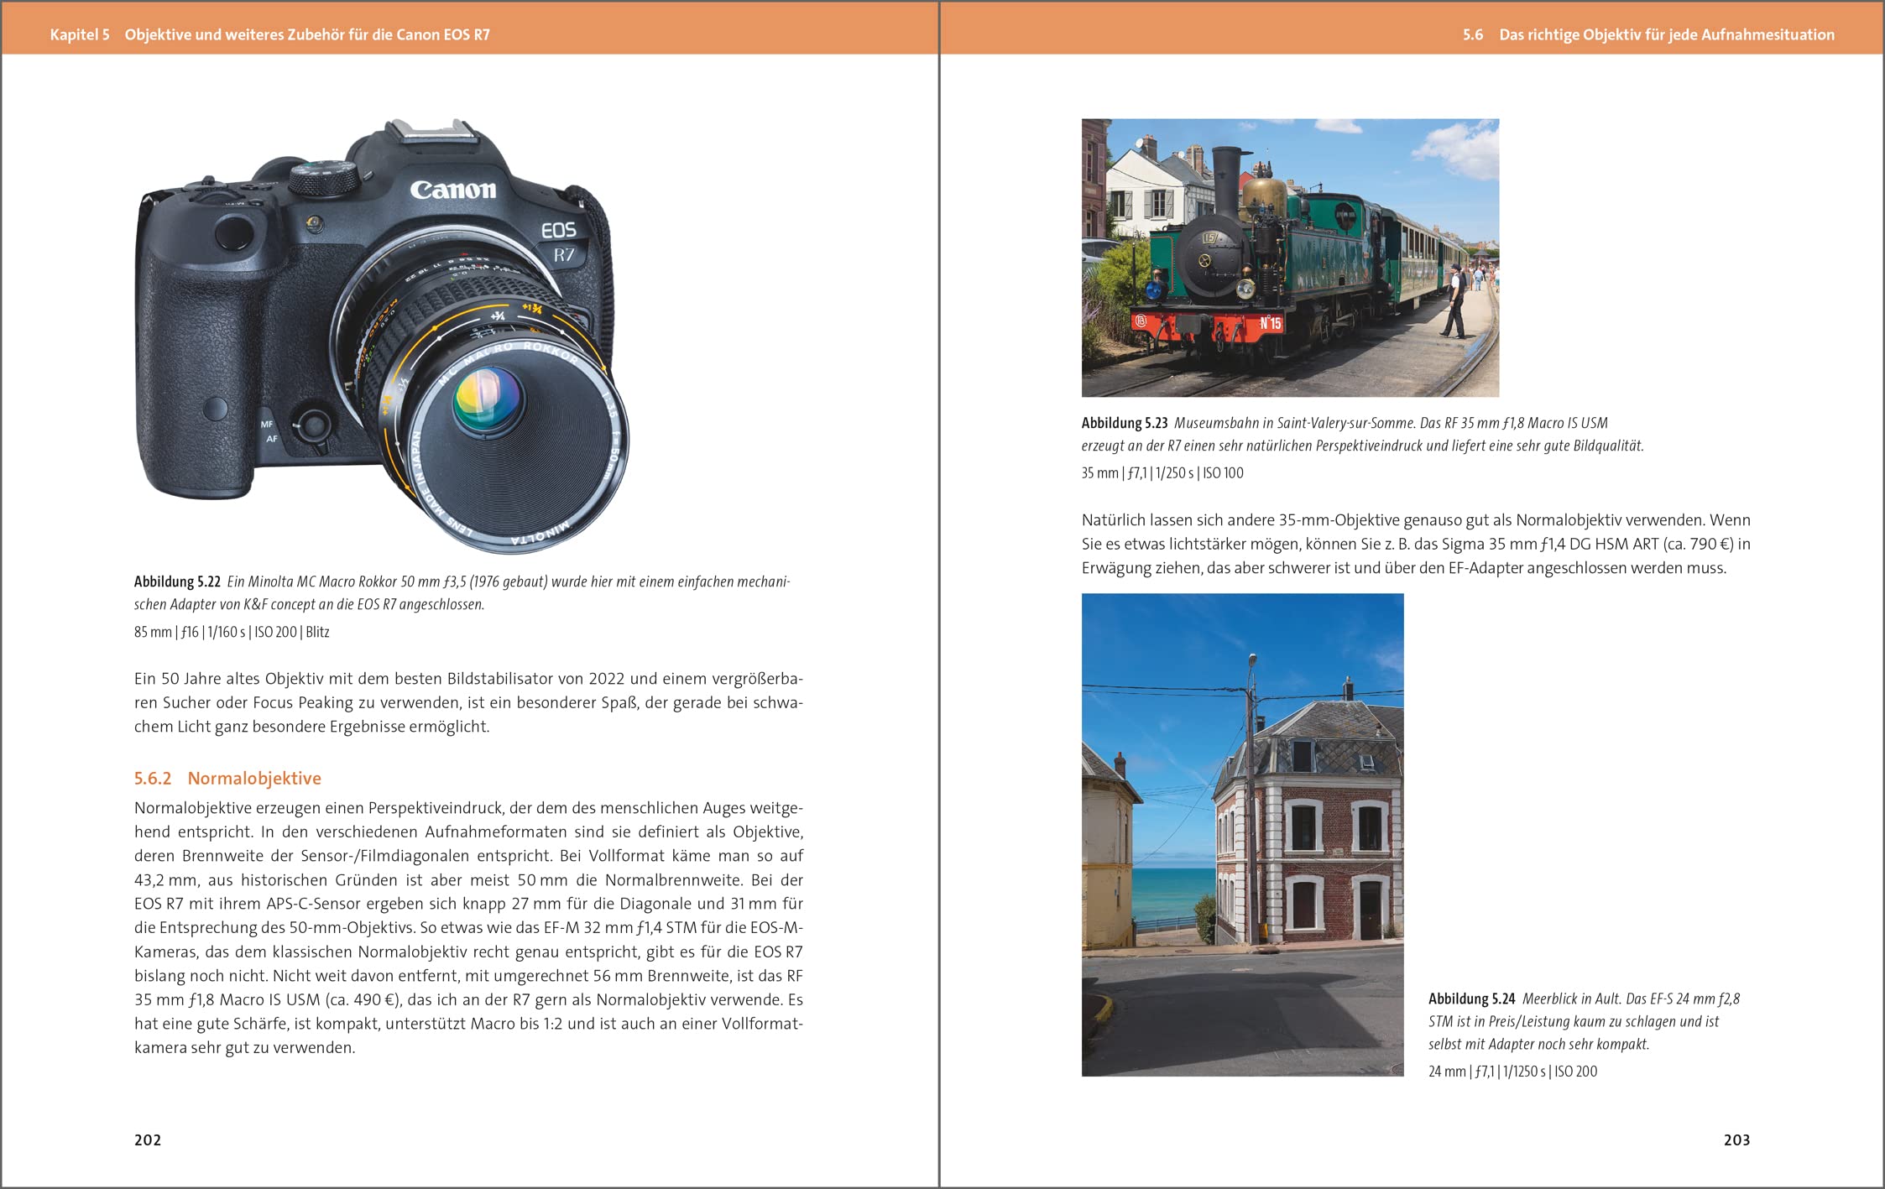
Task: Click the label 'Abbildung 5.24'
Action: [1471, 999]
